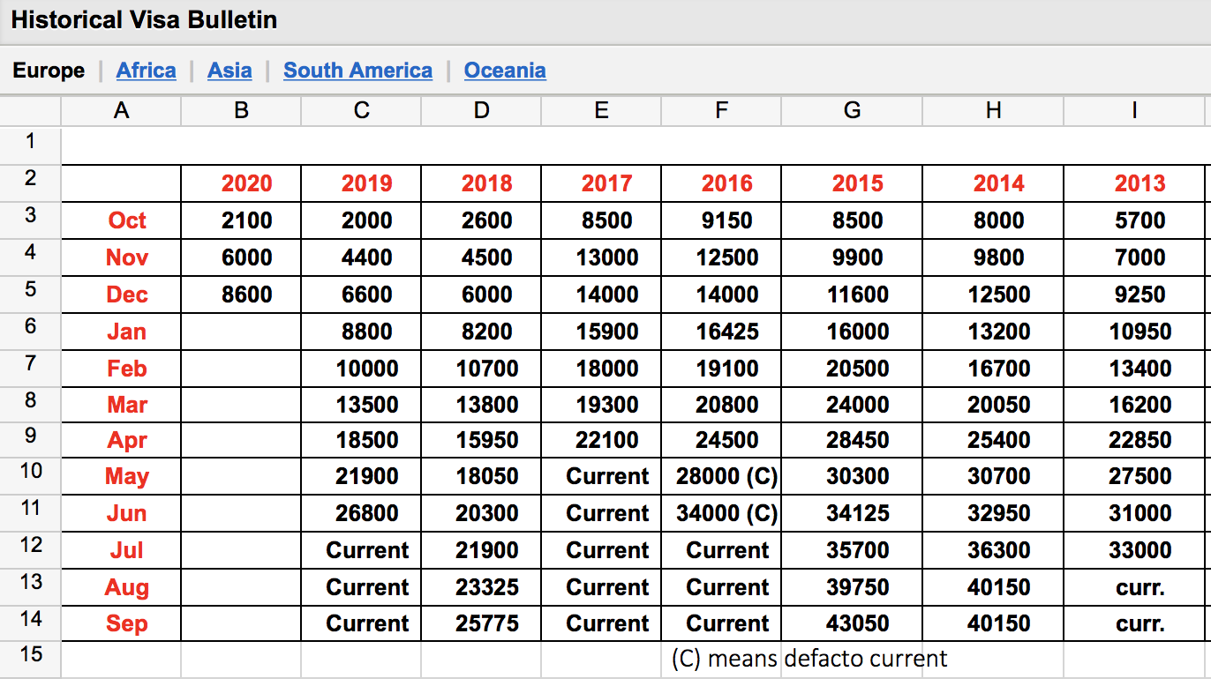
Task: Select column H header
Action: [x=993, y=111]
